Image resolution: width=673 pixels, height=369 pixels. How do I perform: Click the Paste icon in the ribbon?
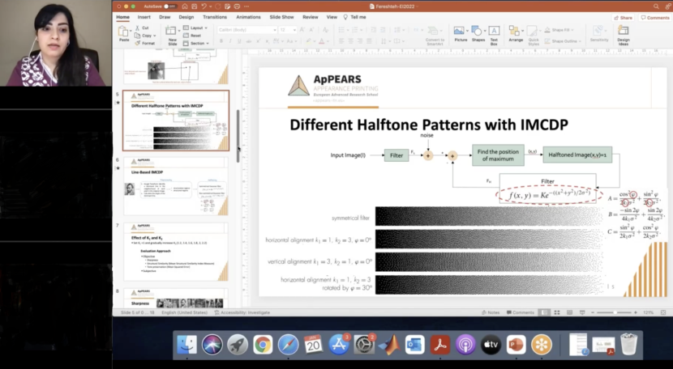click(124, 32)
